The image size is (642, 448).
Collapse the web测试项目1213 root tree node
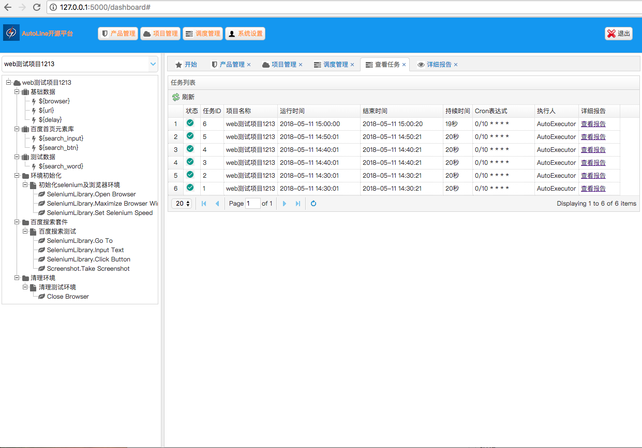tap(9, 82)
